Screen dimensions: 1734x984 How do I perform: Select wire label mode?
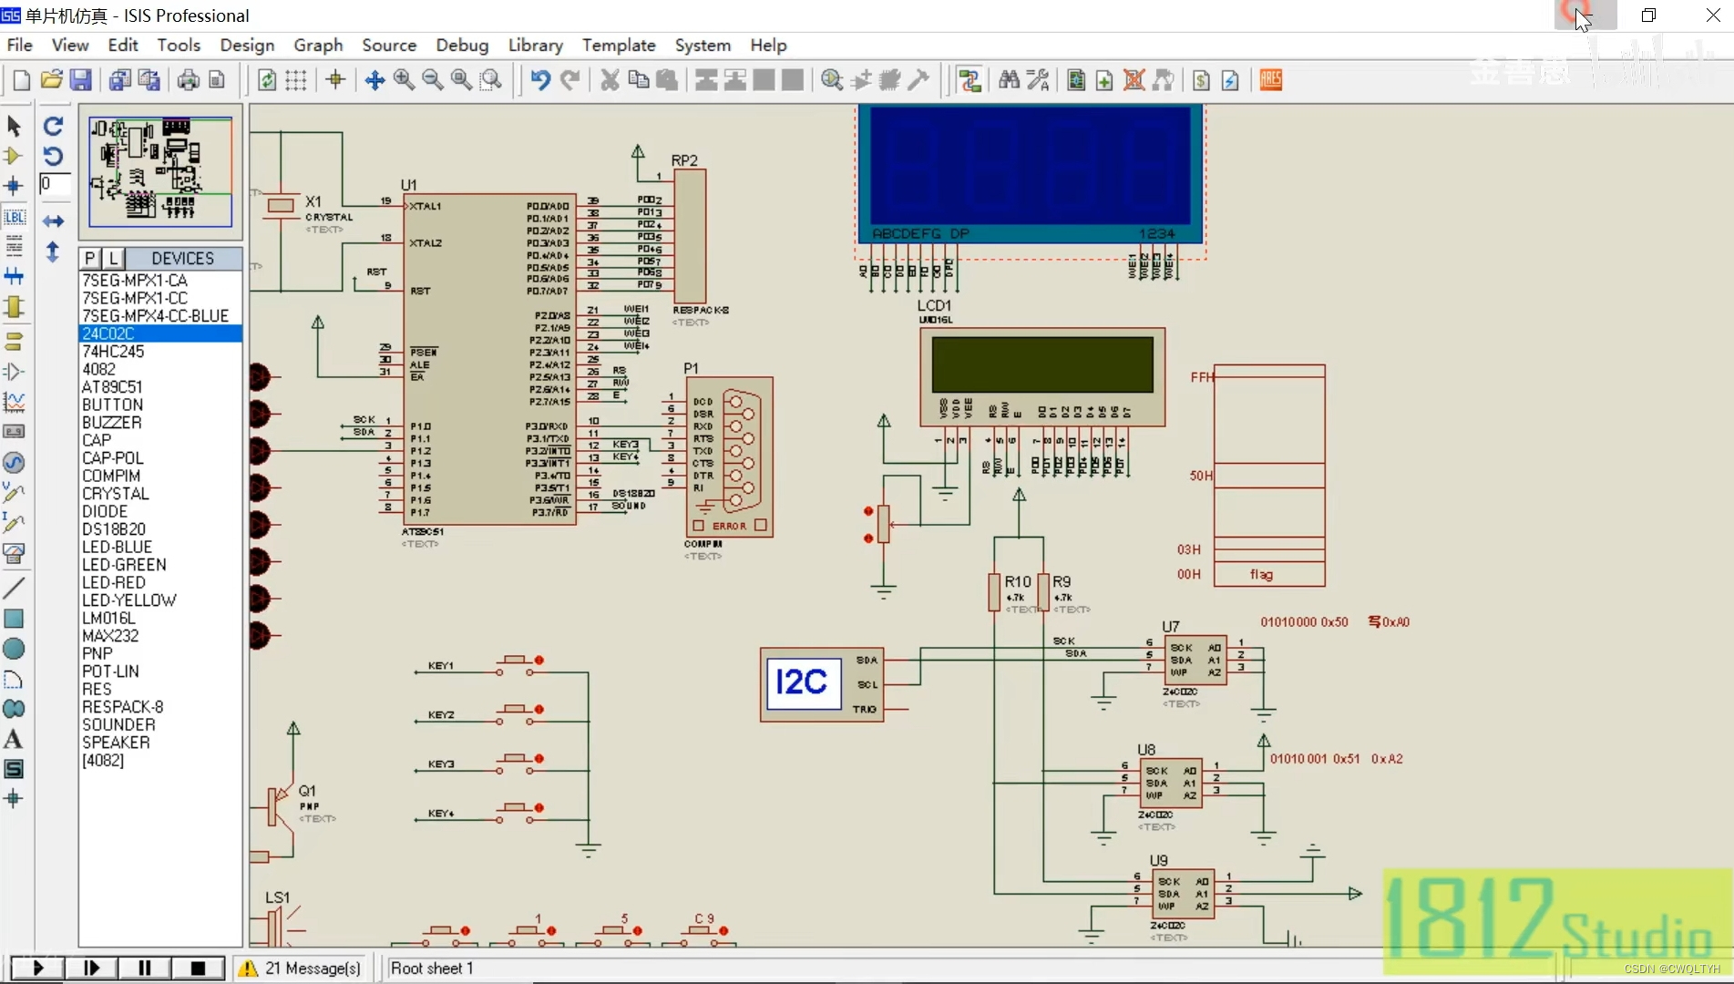coord(14,217)
